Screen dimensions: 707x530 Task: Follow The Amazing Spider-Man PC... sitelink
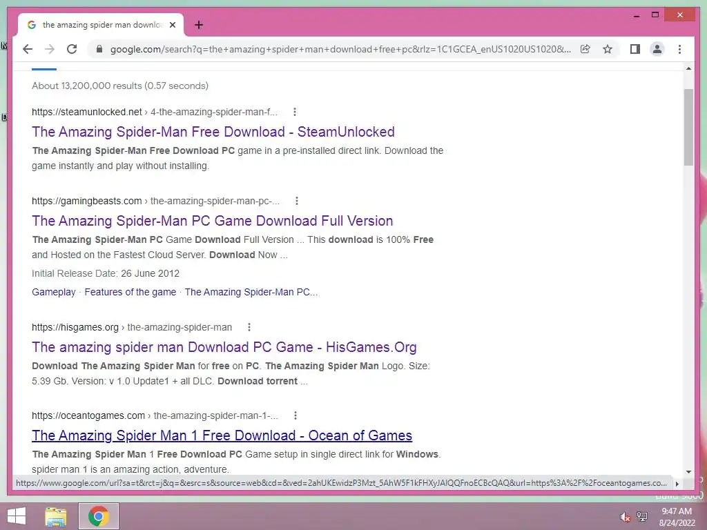pyautogui.click(x=251, y=292)
